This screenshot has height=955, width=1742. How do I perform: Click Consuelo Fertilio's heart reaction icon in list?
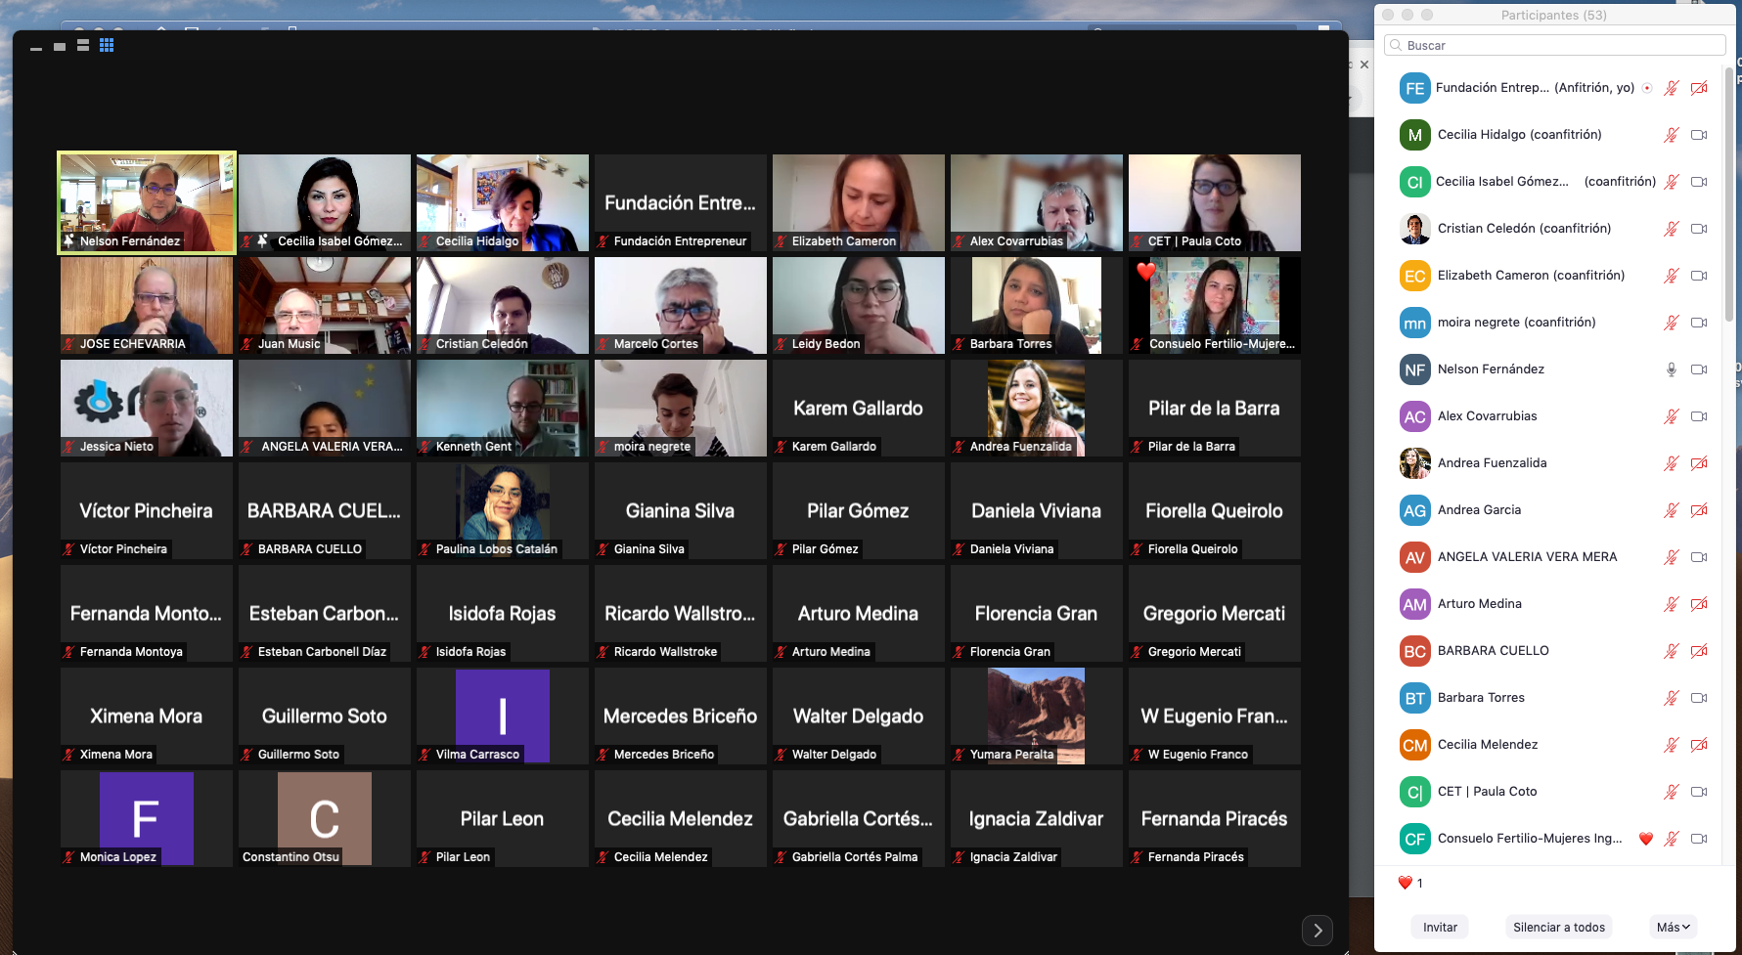(x=1646, y=839)
